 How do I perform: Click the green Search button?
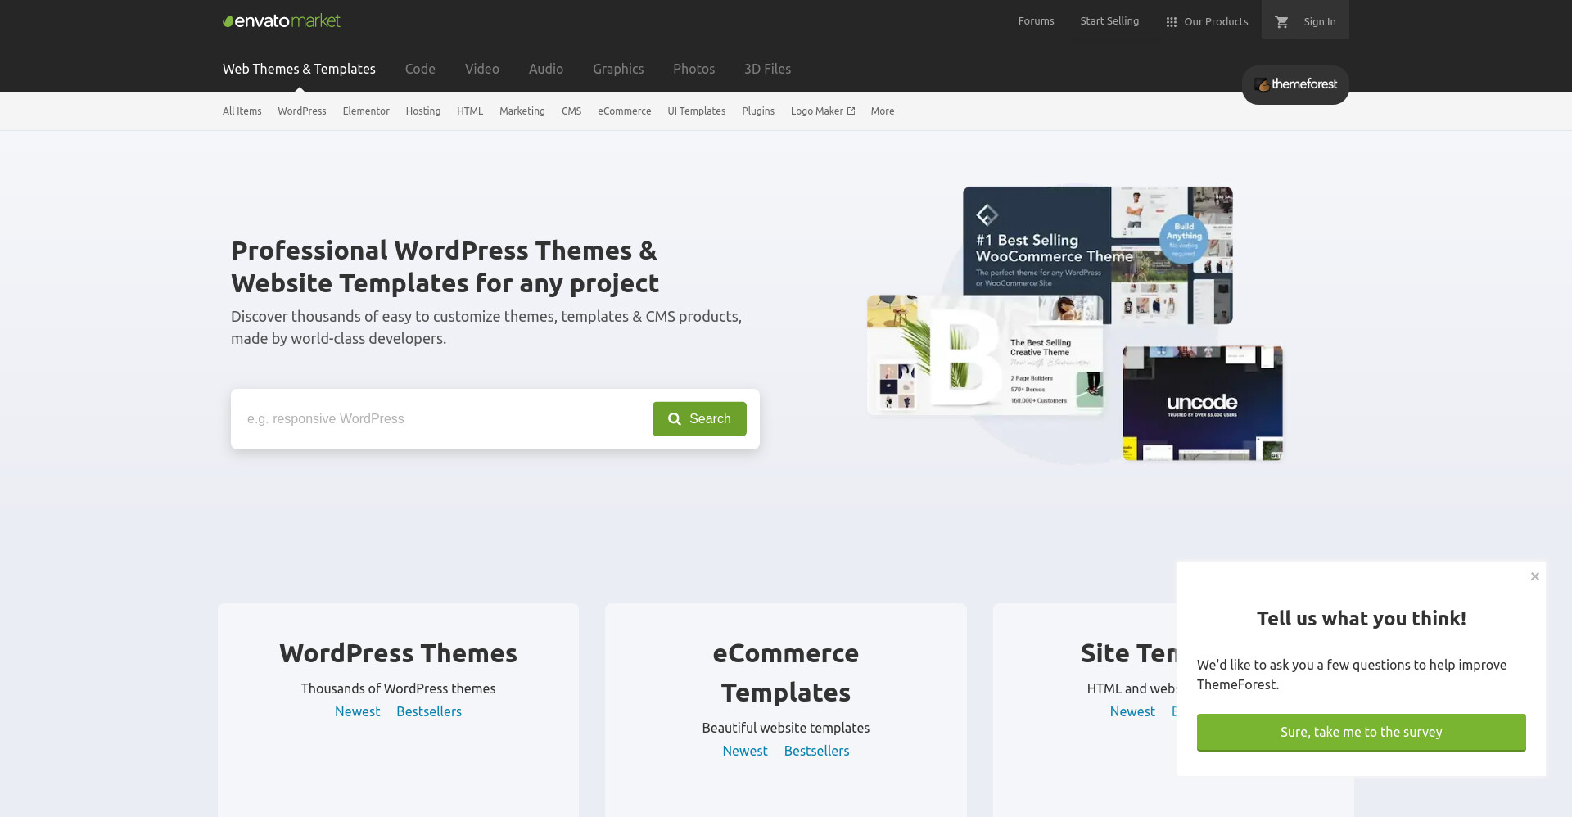tap(699, 419)
